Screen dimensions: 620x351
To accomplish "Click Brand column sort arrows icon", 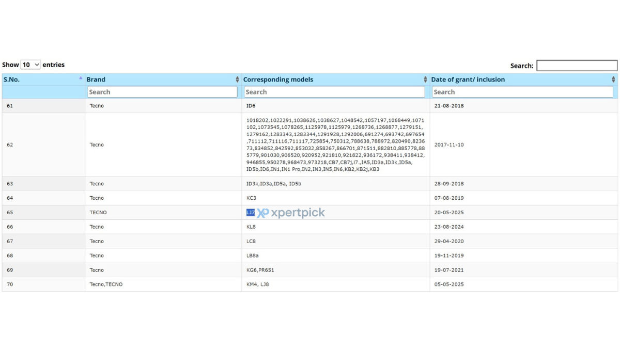I will [237, 79].
